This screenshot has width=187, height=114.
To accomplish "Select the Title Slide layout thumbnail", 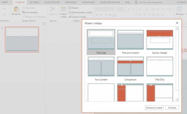I will pos(101,42).
